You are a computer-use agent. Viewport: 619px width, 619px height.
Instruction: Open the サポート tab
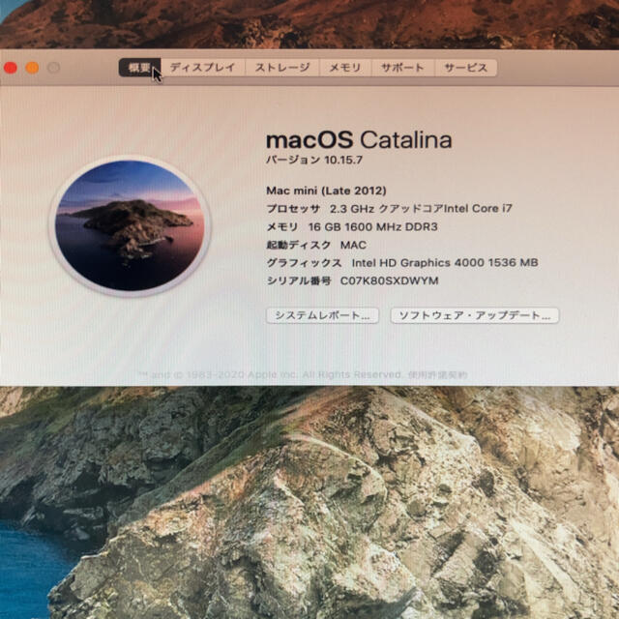point(402,68)
